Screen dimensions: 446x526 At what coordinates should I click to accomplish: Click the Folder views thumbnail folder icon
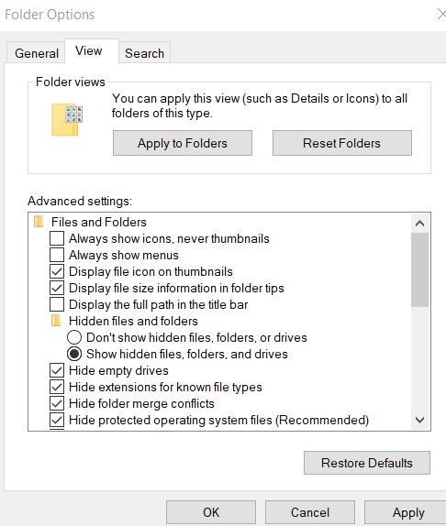pos(66,119)
